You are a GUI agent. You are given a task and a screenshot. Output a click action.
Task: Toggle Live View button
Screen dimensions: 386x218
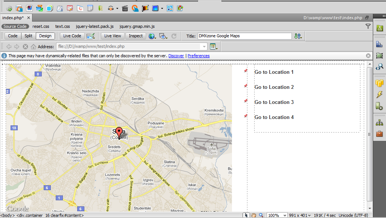point(113,36)
